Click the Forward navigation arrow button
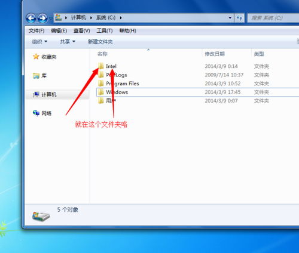This screenshot has width=299, height=253. coord(42,18)
